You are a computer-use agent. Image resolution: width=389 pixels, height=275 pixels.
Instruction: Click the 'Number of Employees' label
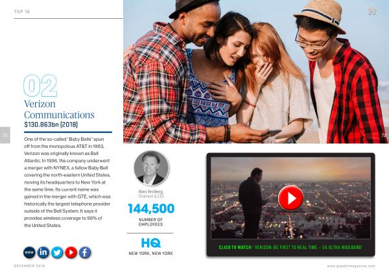150,222
